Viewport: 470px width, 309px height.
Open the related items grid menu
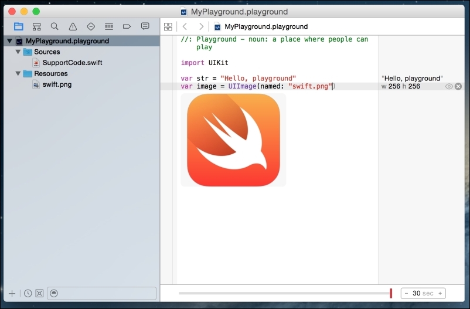pos(168,26)
